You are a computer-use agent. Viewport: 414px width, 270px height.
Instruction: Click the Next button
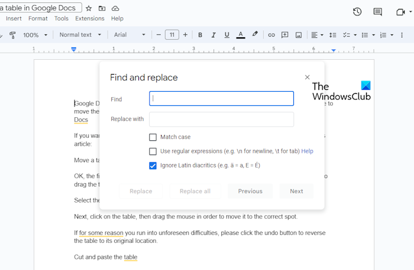[296, 191]
